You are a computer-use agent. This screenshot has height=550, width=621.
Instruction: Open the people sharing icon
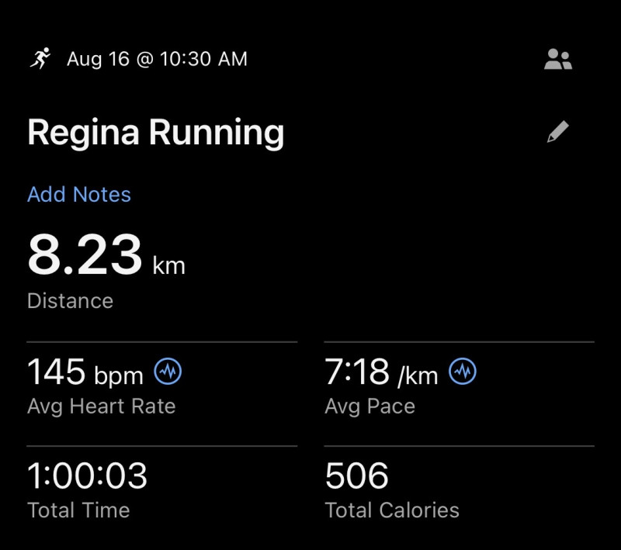tap(557, 60)
